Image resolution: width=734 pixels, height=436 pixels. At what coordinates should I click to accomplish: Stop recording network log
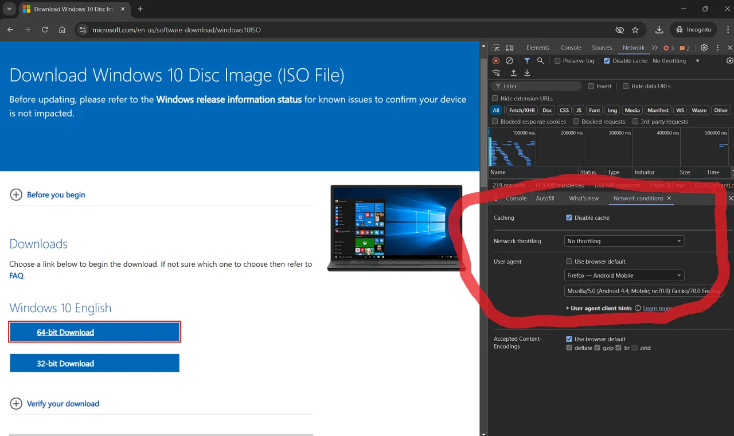496,61
